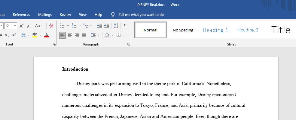Expand the line spacing dropdown arrow
The image size is (296, 120).
(98, 35)
